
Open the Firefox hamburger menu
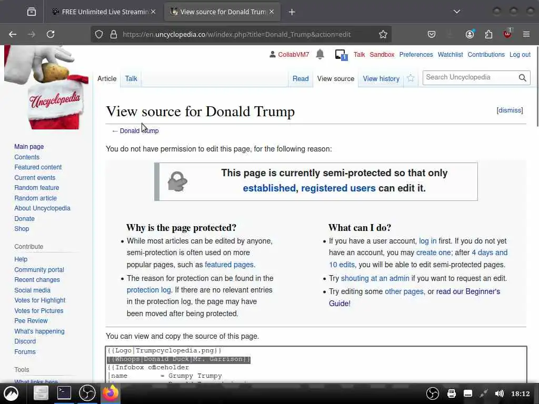pos(526,34)
